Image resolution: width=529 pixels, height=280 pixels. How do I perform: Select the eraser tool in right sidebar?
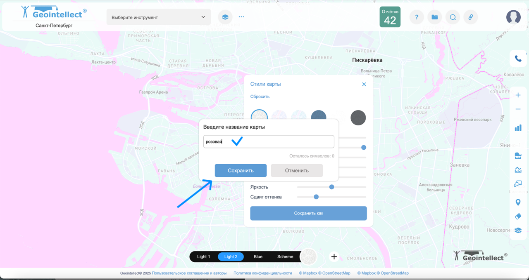point(518,216)
